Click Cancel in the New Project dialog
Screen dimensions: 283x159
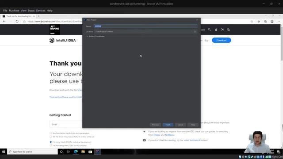180,125
